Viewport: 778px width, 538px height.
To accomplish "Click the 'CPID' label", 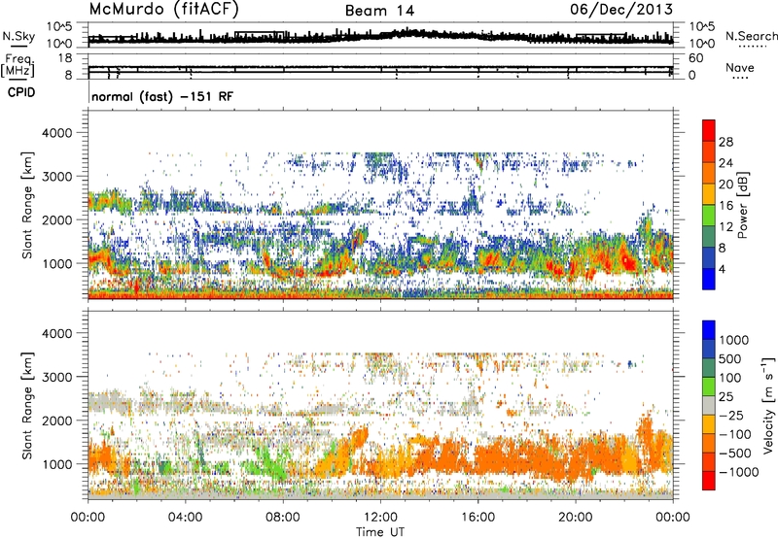I will pyautogui.click(x=21, y=92).
